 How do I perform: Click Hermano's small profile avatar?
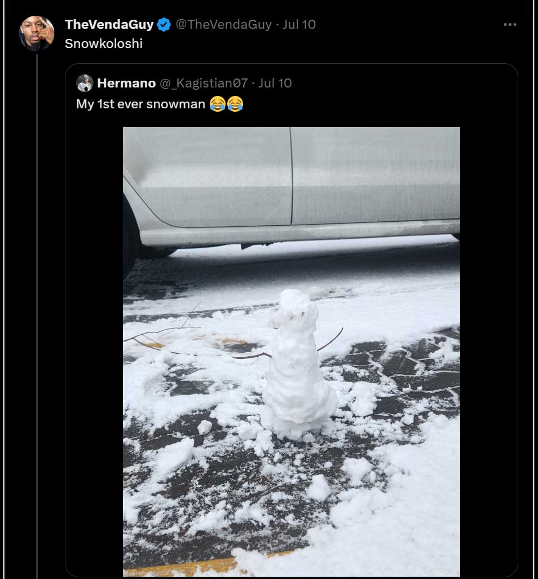pyautogui.click(x=85, y=83)
